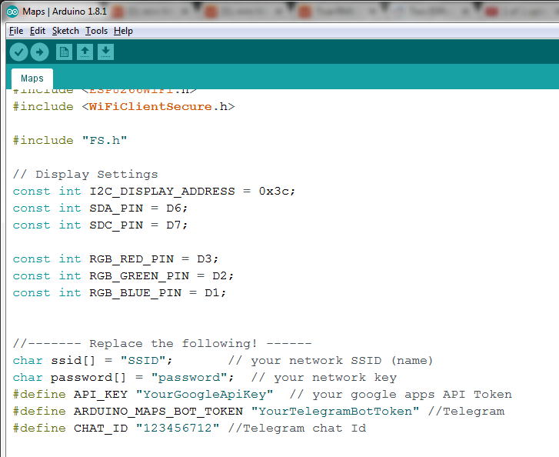Screen dimensions: 559x457
Task: Open the Tools menu
Action: tap(96, 31)
